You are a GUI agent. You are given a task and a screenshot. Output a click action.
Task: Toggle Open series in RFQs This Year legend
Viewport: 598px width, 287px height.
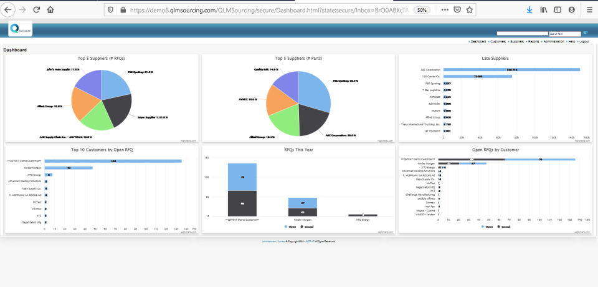click(290, 226)
